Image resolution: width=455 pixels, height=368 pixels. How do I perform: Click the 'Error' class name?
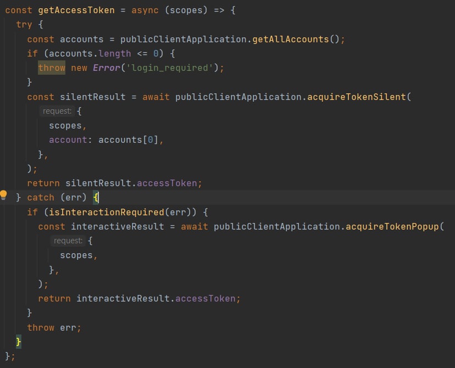pos(106,68)
